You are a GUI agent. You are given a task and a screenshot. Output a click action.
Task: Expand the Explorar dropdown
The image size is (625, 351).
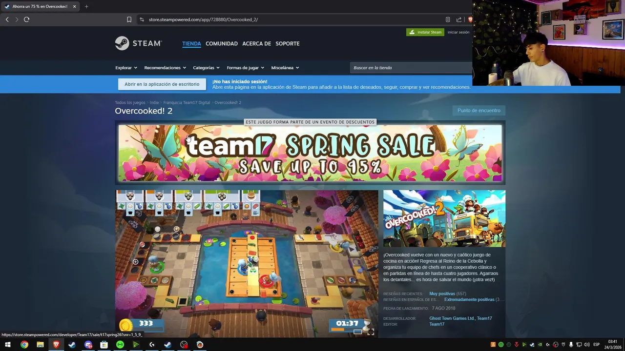coord(126,68)
